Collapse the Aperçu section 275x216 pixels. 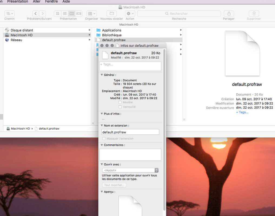pyautogui.click(x=102, y=192)
